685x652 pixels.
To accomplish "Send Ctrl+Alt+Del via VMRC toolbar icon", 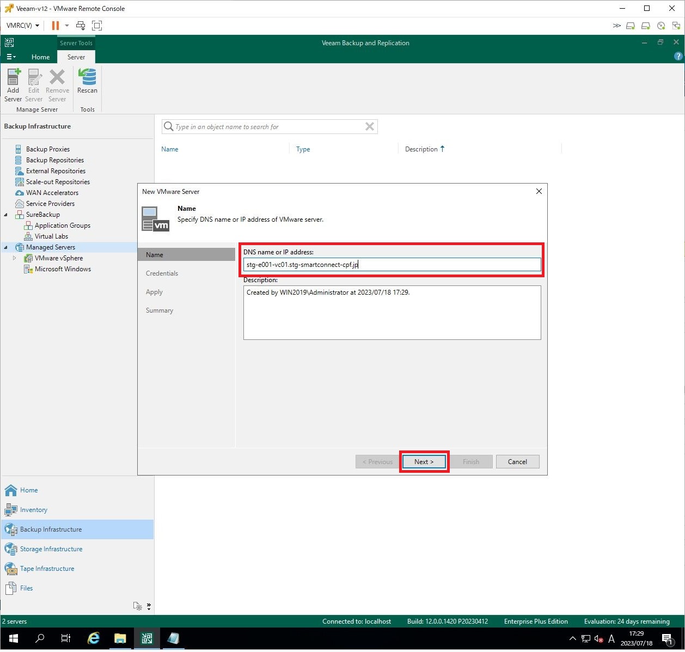I will coord(81,26).
